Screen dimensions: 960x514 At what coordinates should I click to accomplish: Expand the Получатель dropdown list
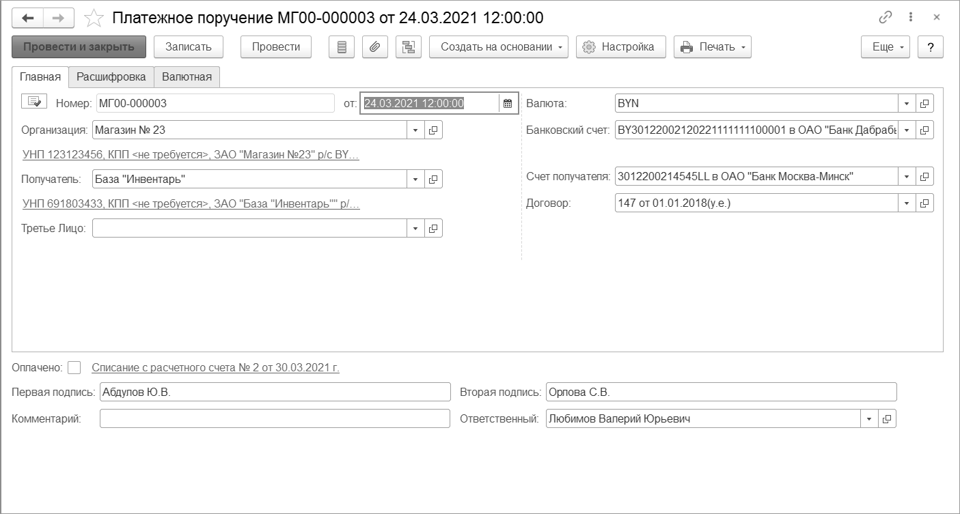pyautogui.click(x=416, y=179)
